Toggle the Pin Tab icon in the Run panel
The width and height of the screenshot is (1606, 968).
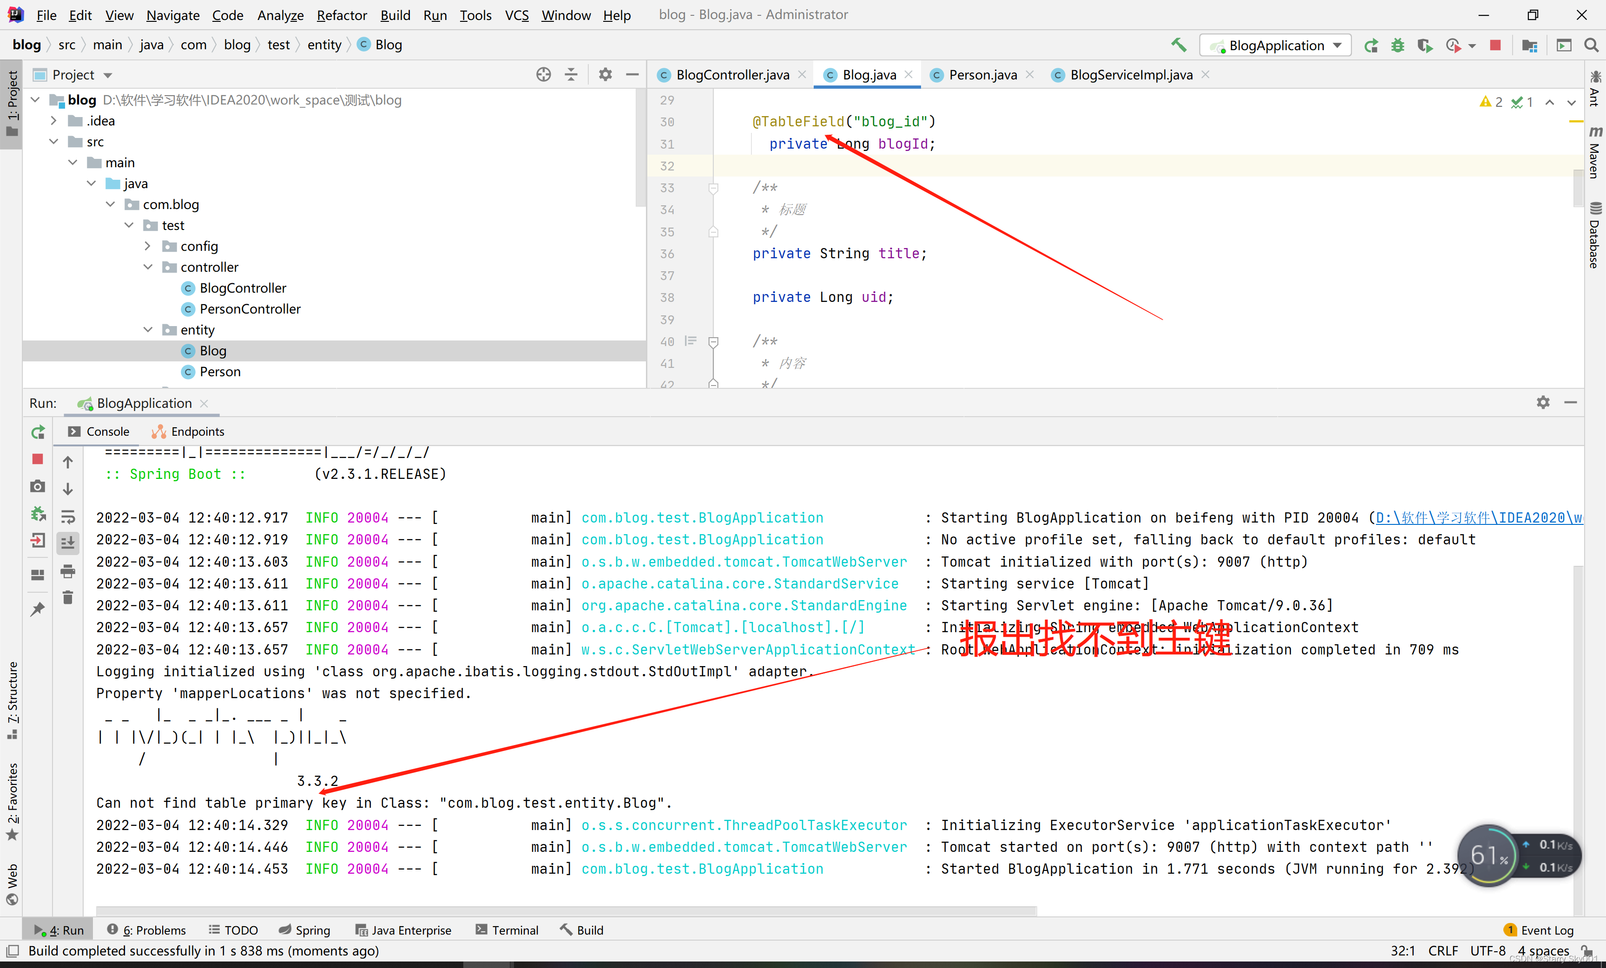coord(38,609)
